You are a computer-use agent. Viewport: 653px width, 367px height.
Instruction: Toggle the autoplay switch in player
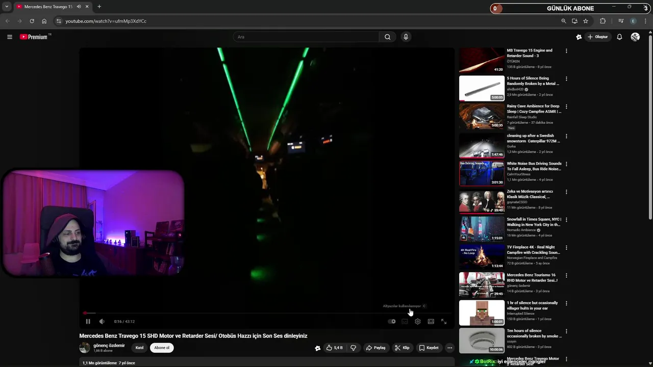[392, 322]
